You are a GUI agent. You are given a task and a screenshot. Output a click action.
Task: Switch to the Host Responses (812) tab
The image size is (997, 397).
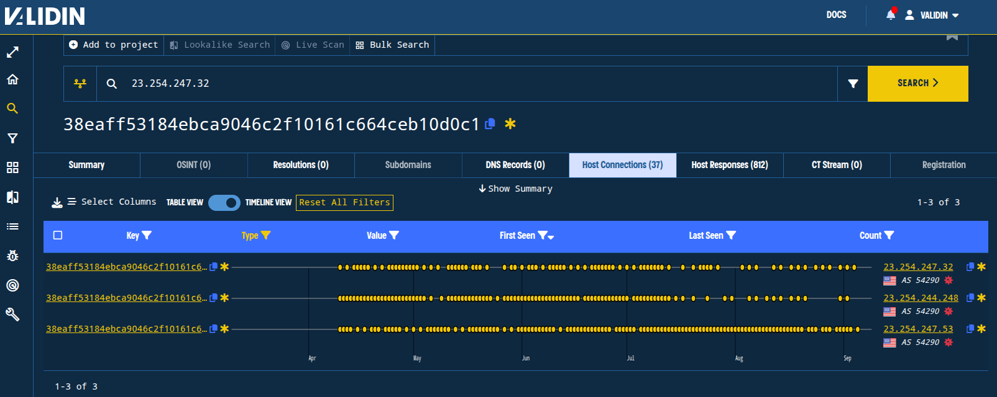[730, 165]
